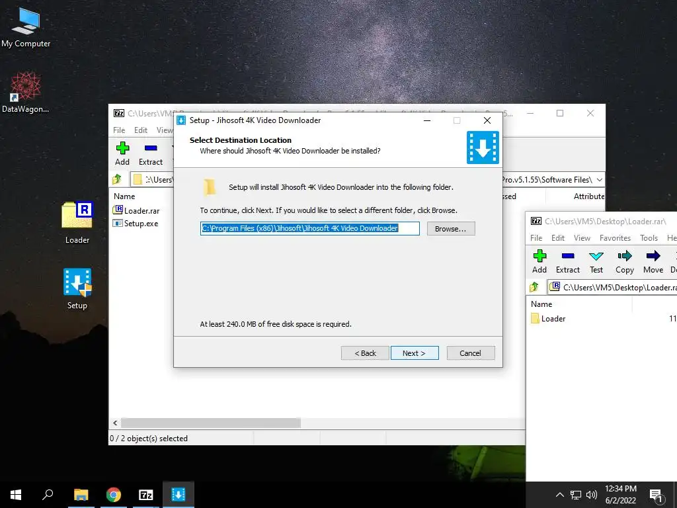Minimize the Setup dialog
The image size is (677, 508).
click(427, 120)
